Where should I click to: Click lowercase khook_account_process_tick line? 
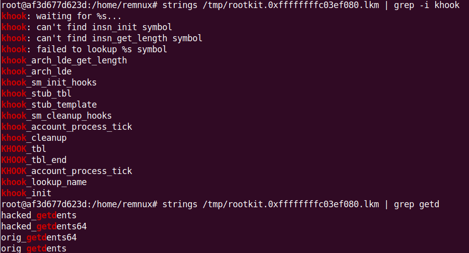[66, 127]
